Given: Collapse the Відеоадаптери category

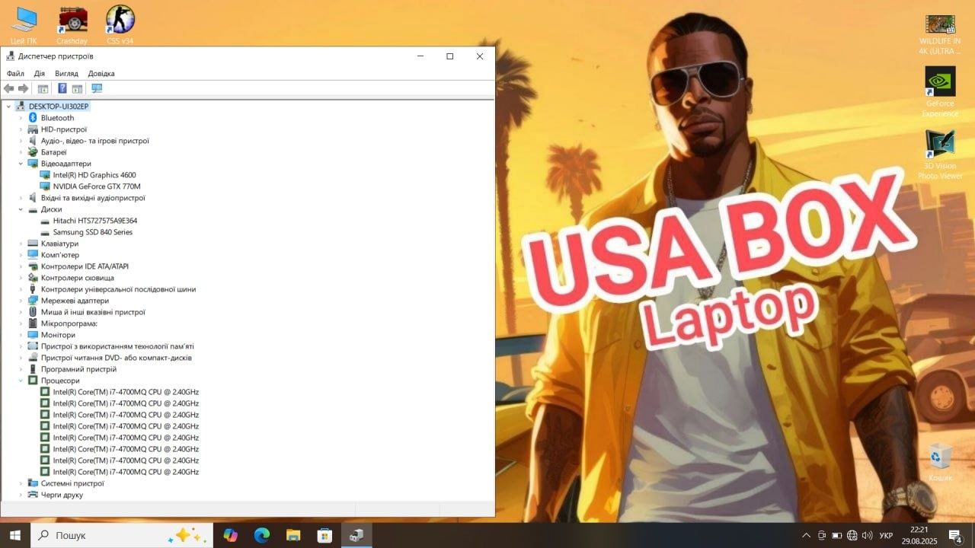Looking at the screenshot, I should (x=21, y=164).
